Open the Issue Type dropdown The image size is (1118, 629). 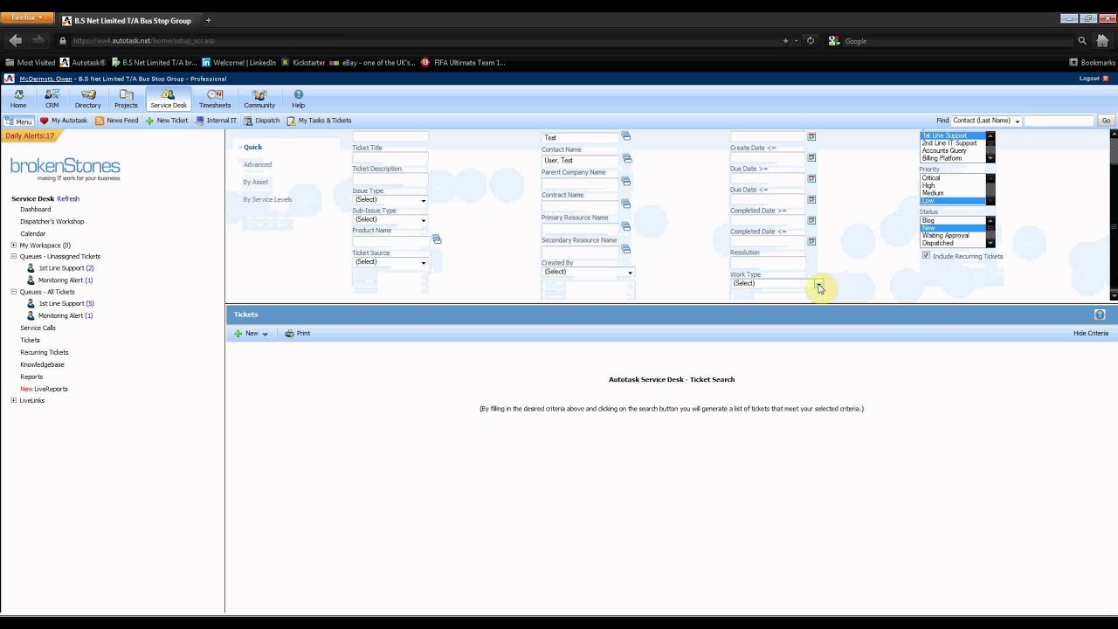[390, 200]
